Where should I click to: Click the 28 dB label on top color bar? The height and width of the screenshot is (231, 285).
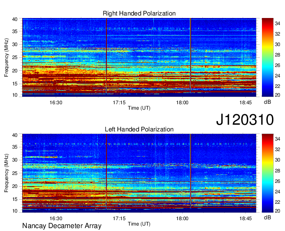[x=277, y=55]
